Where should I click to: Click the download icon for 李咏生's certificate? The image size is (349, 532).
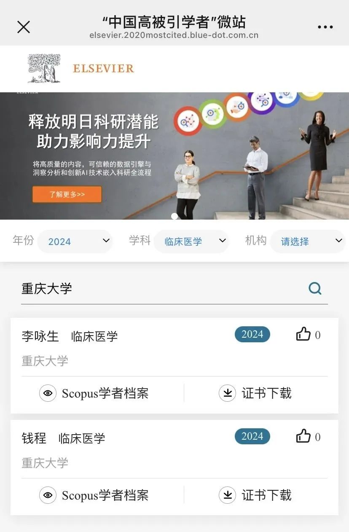(228, 393)
